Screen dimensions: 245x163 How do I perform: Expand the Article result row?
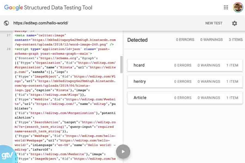tap(185, 98)
